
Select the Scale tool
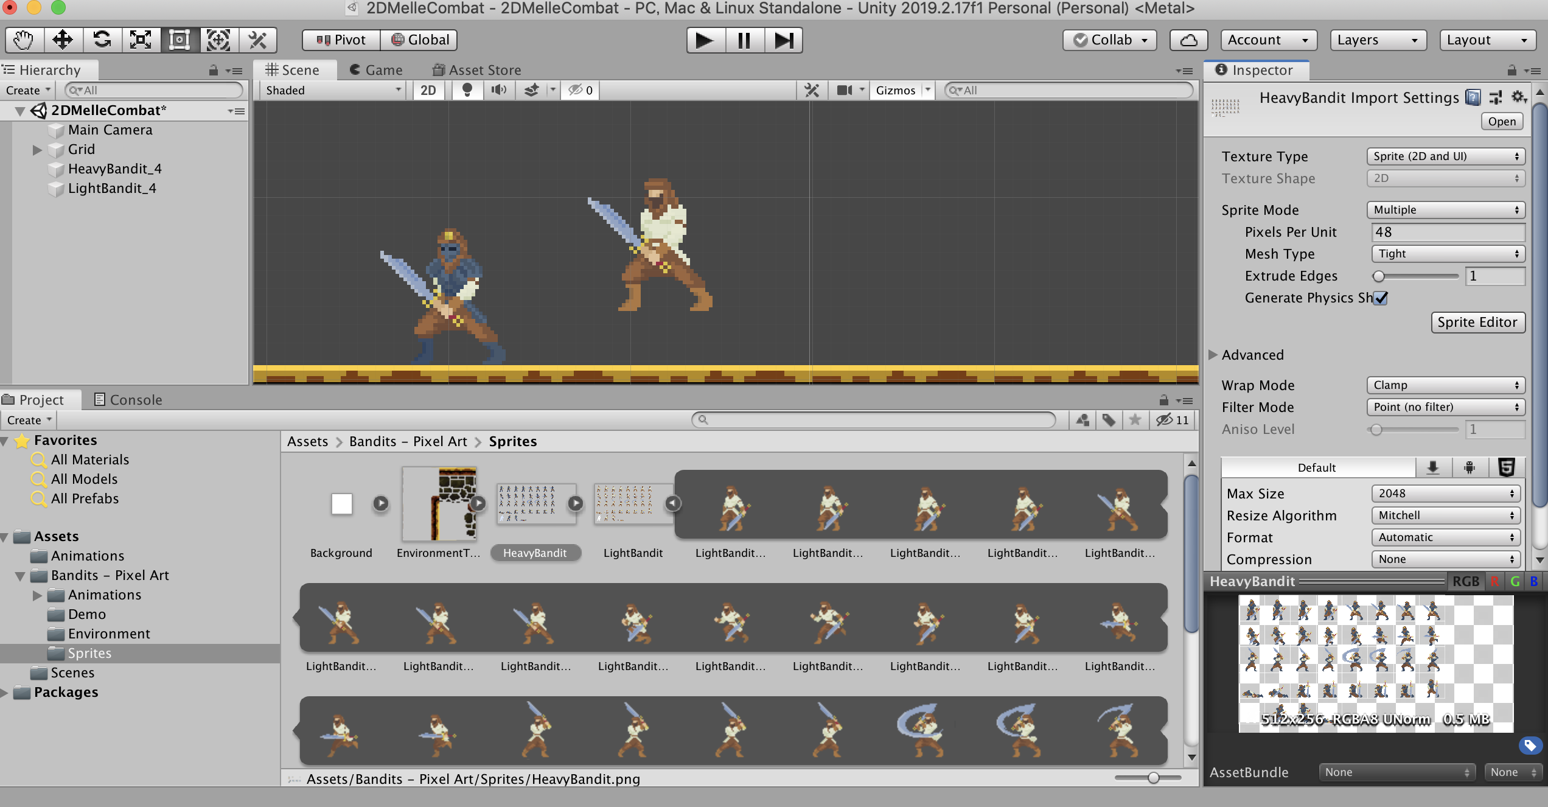pyautogui.click(x=141, y=40)
